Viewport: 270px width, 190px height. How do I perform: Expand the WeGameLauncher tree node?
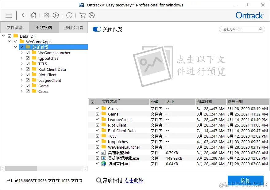[x=21, y=53]
